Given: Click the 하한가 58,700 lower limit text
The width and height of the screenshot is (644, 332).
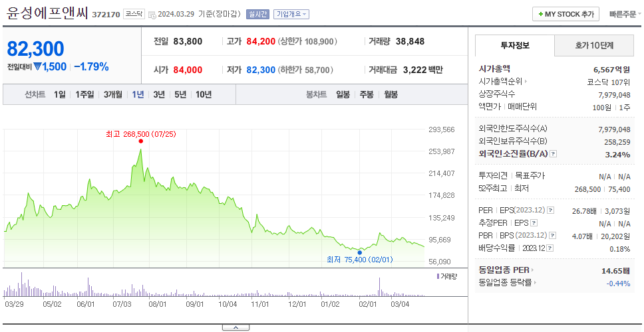Looking at the screenshot, I should coord(305,70).
